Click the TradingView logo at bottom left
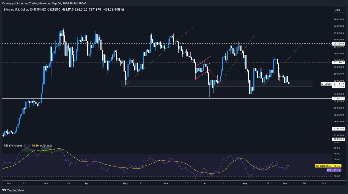The height and width of the screenshot is (194, 348). pos(14,190)
